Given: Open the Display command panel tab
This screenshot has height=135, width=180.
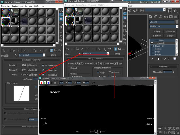Looking at the screenshot, I should click(x=171, y=17).
